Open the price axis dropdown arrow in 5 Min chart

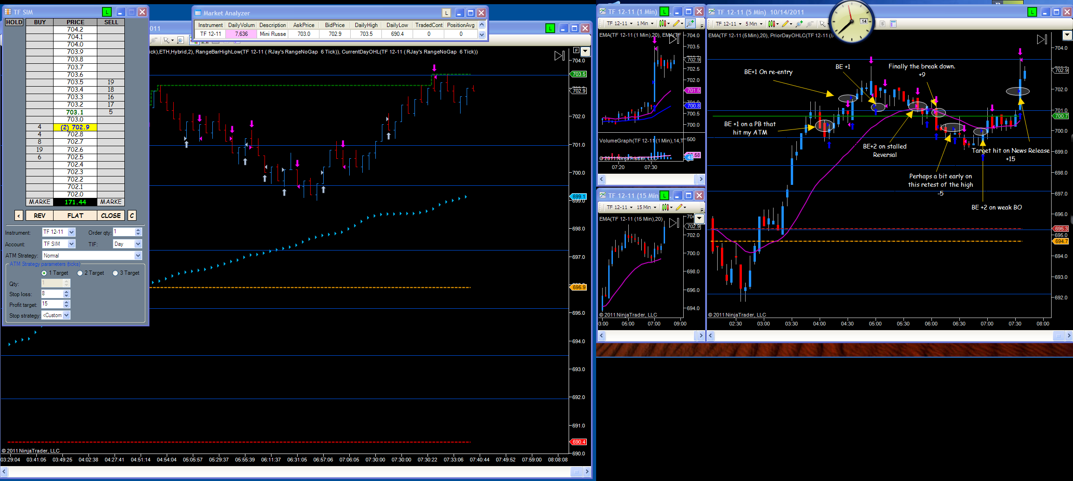[1067, 35]
